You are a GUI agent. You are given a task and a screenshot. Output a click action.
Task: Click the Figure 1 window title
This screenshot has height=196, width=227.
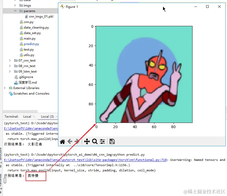click(72, 7)
